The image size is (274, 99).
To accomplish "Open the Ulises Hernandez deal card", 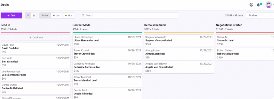I will point(107,40).
